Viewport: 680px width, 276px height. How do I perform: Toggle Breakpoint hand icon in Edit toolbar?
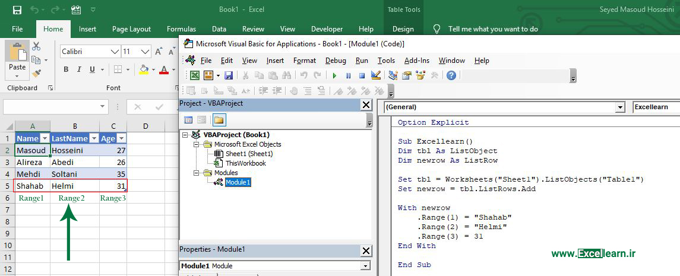click(293, 91)
